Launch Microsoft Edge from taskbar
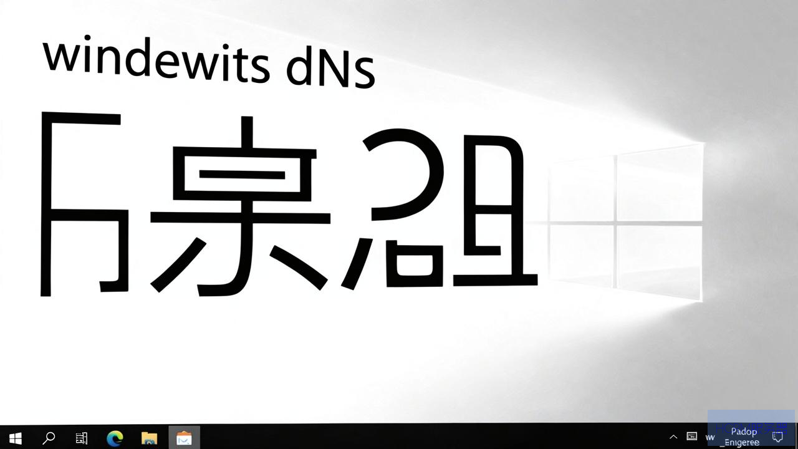This screenshot has height=449, width=798. [x=115, y=438]
